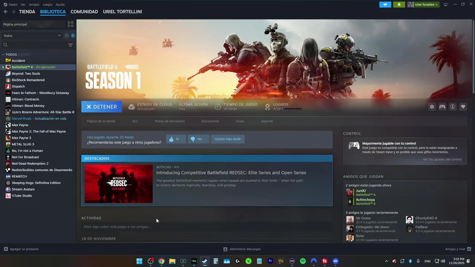Open friend JuniX/ avatar
Screen dimensions: 475x267
tap(350, 192)
